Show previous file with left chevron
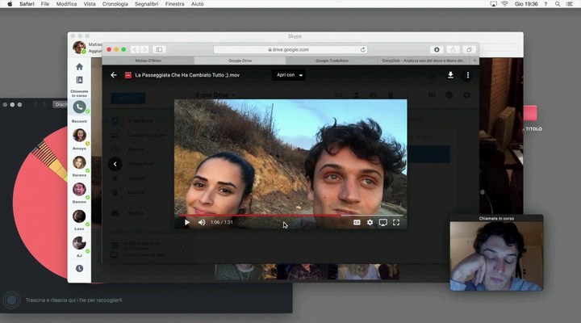 tap(115, 164)
